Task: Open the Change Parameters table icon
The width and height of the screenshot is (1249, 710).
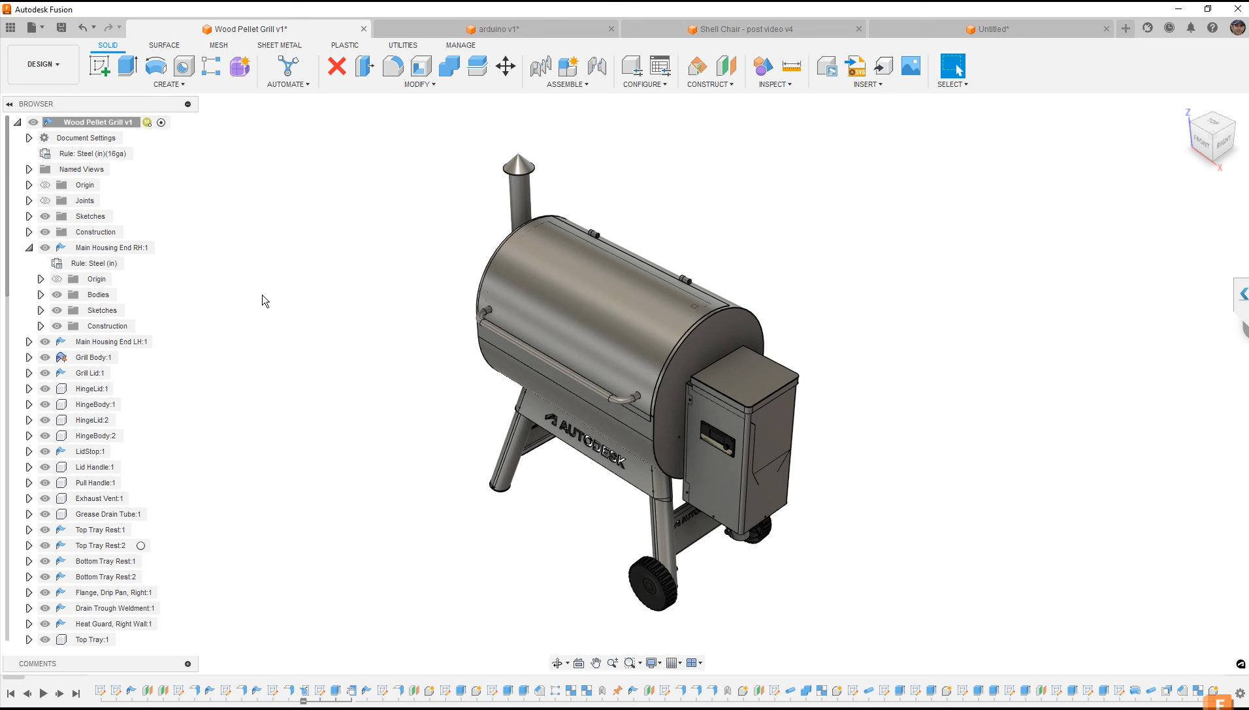Action: (660, 66)
